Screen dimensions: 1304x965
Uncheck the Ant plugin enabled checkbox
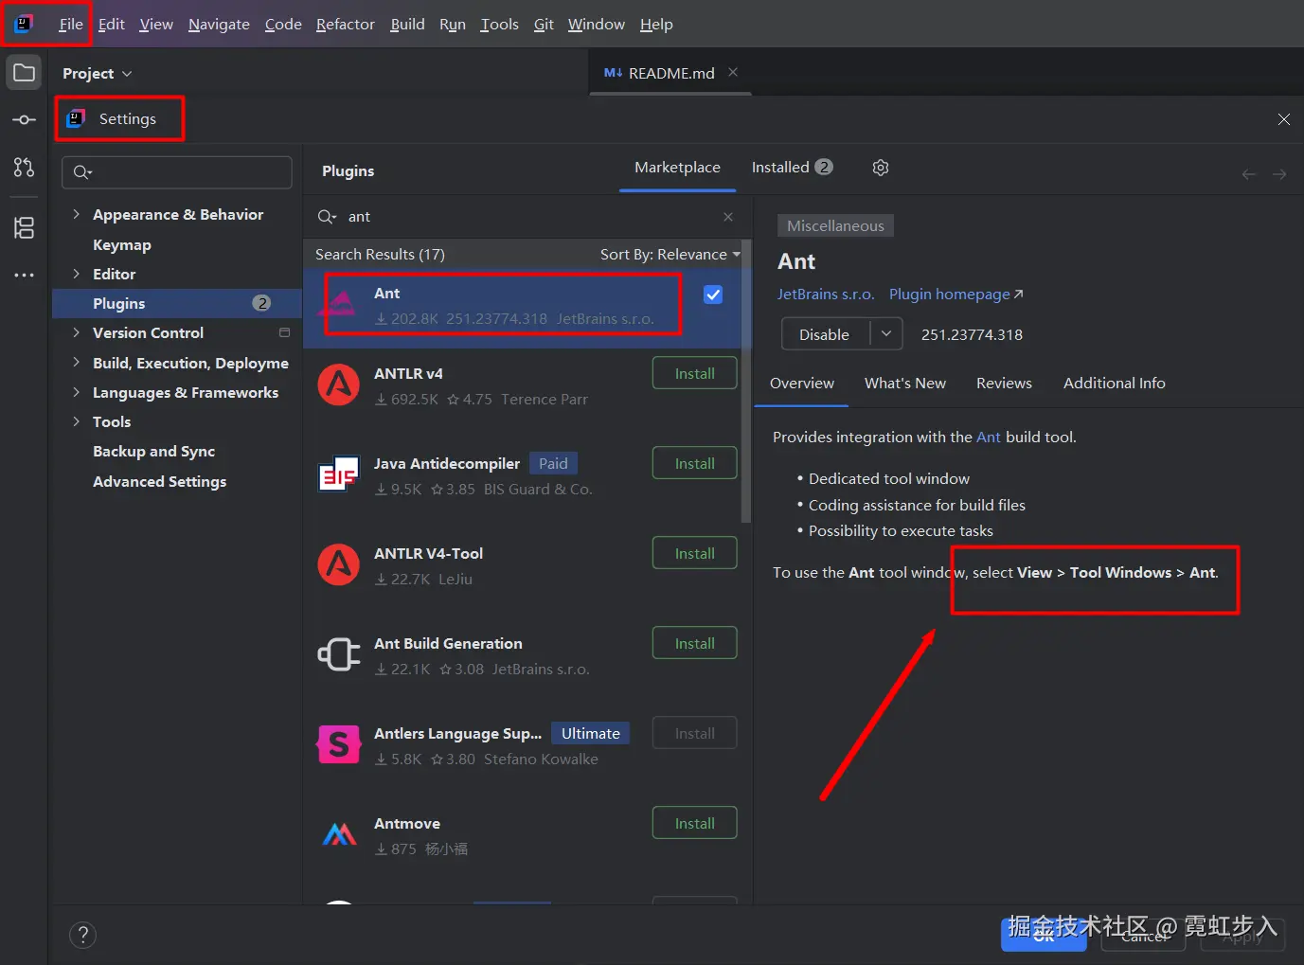click(x=713, y=295)
